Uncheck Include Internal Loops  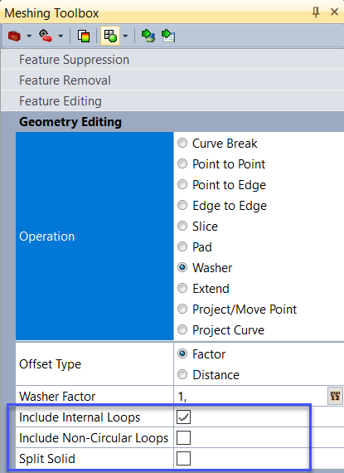[x=183, y=417]
